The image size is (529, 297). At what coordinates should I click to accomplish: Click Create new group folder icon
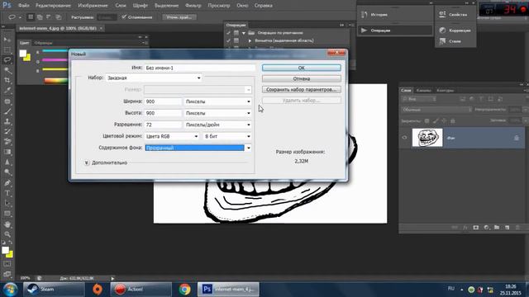pyautogui.click(x=497, y=228)
